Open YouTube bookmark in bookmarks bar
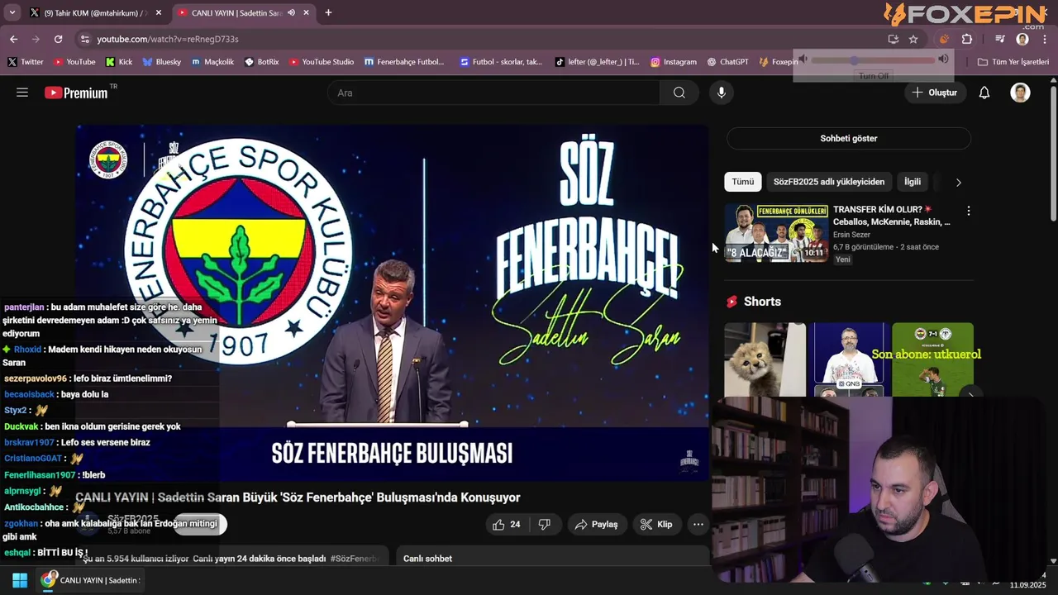This screenshot has height=595, width=1058. (x=74, y=62)
